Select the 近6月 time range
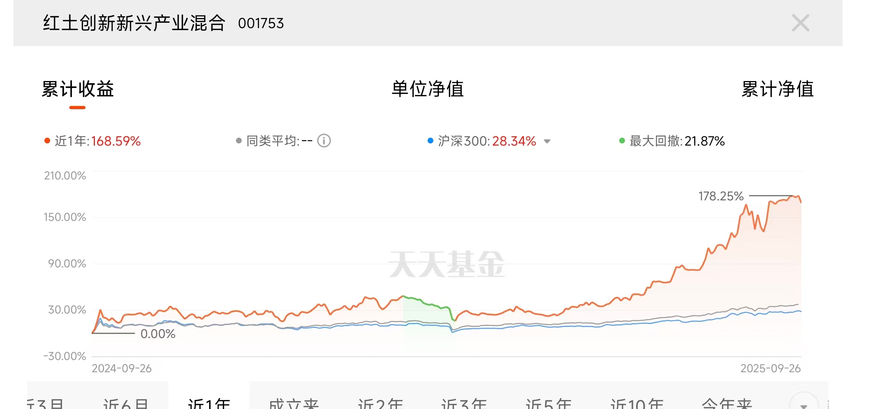The image size is (888, 409). coord(126,404)
